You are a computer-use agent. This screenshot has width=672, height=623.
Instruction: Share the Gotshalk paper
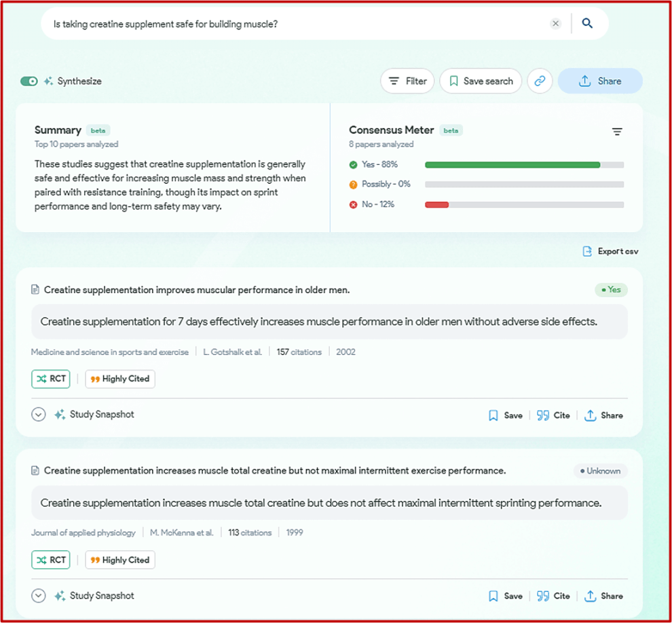click(603, 415)
